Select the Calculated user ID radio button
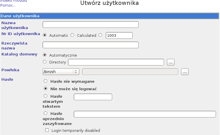This screenshot has width=220, height=135. tap(72, 35)
